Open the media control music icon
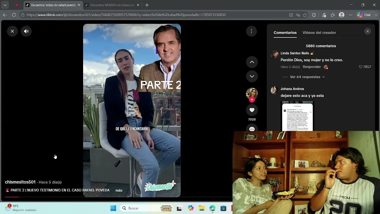Screen dimensions: 380x214 pyautogui.click(x=324, y=15)
